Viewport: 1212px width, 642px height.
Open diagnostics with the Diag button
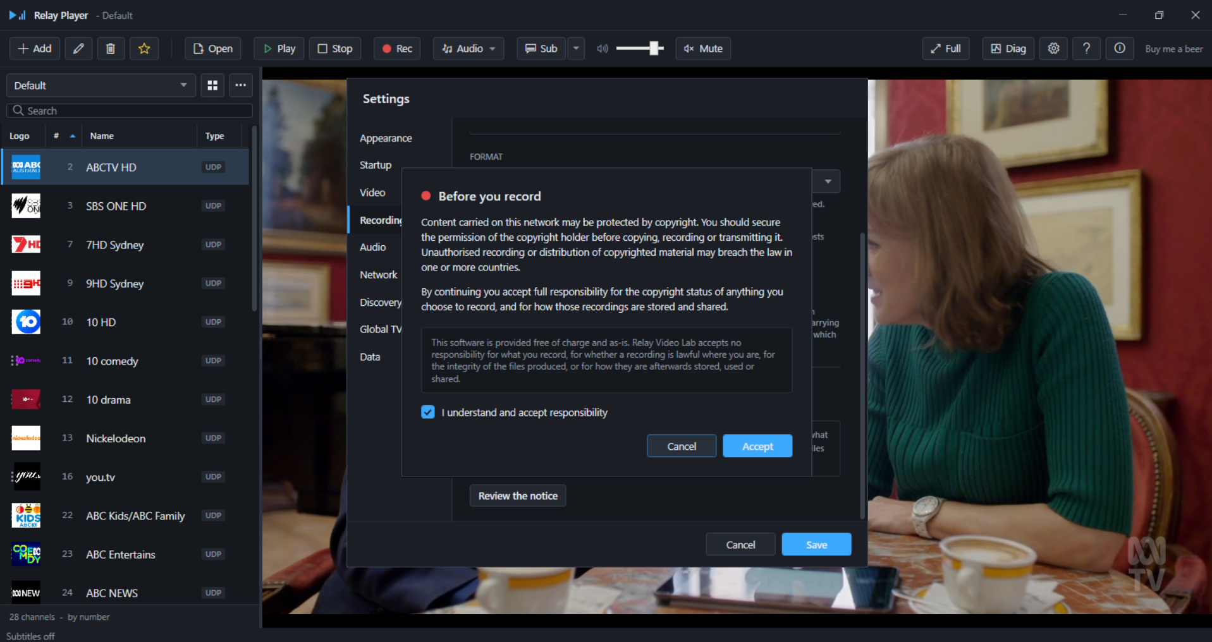[x=1008, y=49]
